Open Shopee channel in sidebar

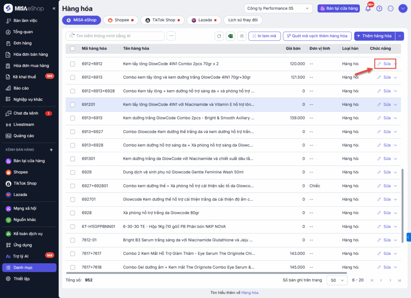[x=20, y=172]
